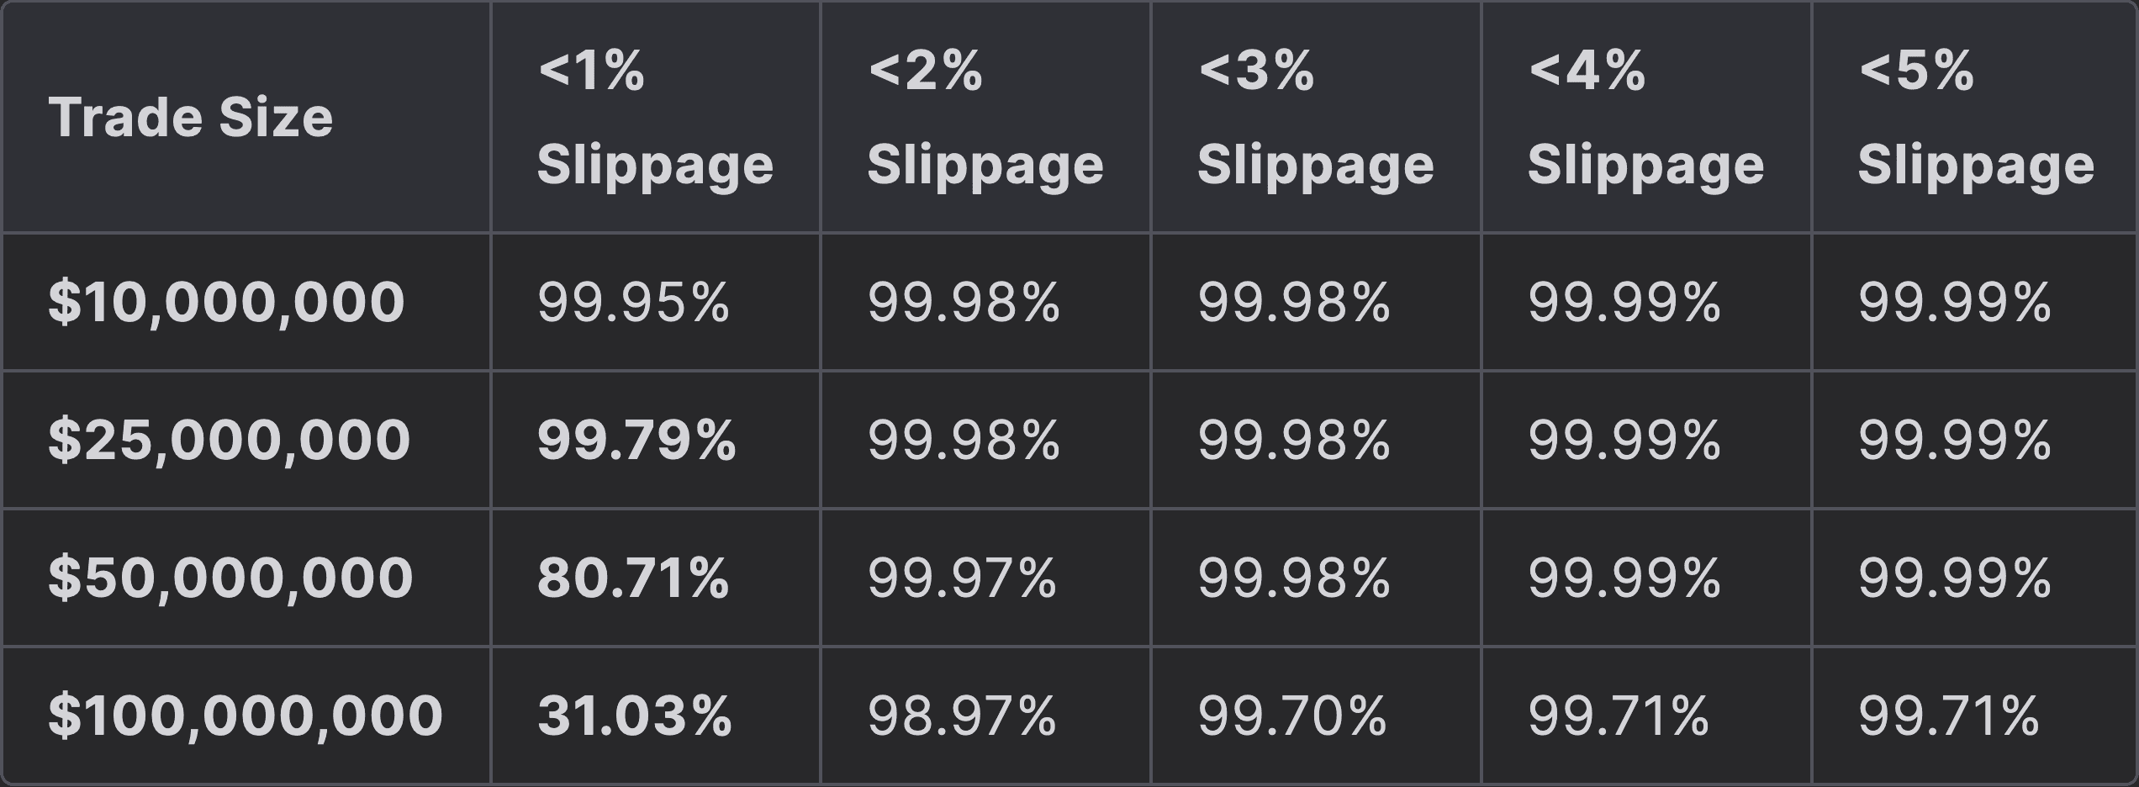Click the $10,000,000 trade size row
2139x787 pixels.
point(226,302)
